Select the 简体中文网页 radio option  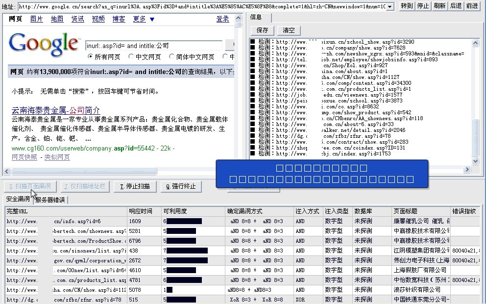171,56
